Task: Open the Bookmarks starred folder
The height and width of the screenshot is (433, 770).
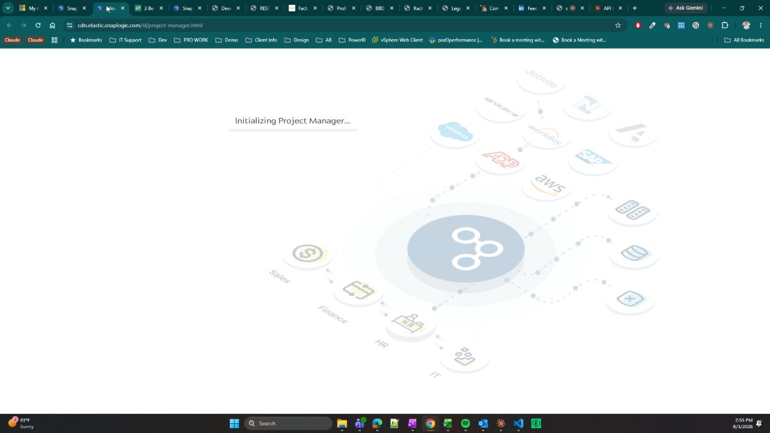Action: 86,40
